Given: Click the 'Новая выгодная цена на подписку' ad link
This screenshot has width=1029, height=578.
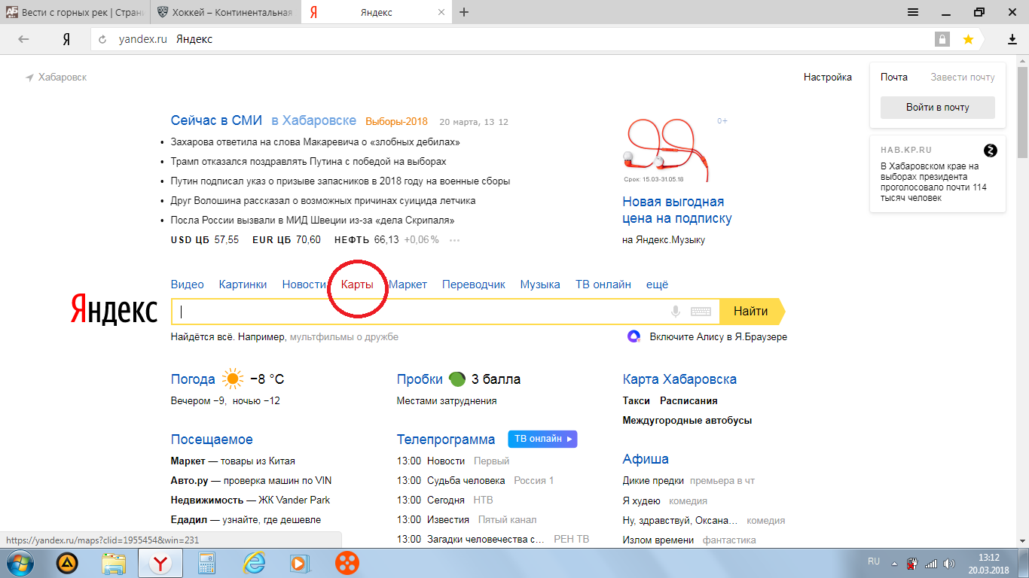Looking at the screenshot, I should [x=677, y=210].
